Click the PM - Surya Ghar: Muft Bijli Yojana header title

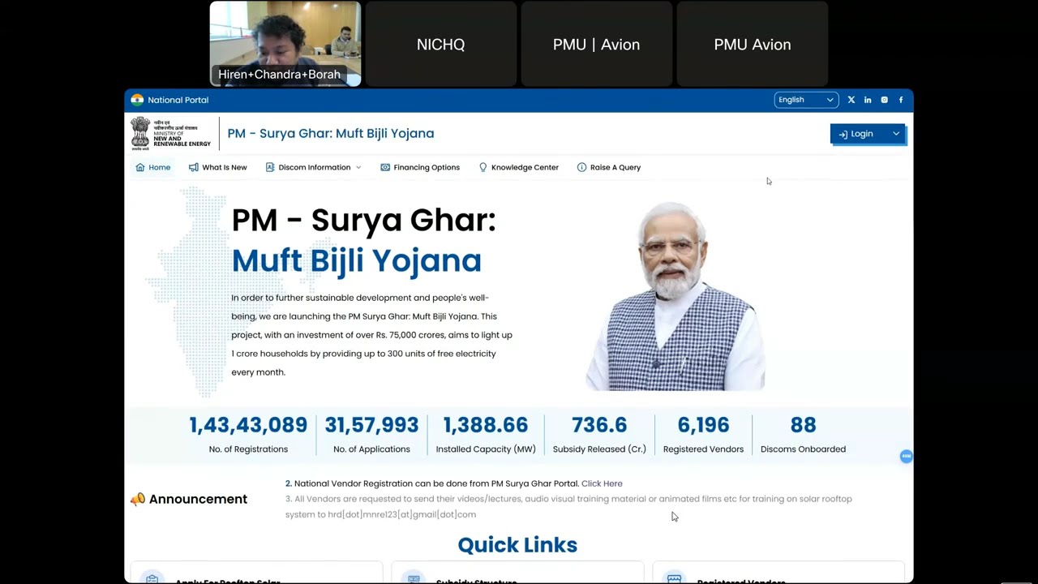(x=331, y=133)
